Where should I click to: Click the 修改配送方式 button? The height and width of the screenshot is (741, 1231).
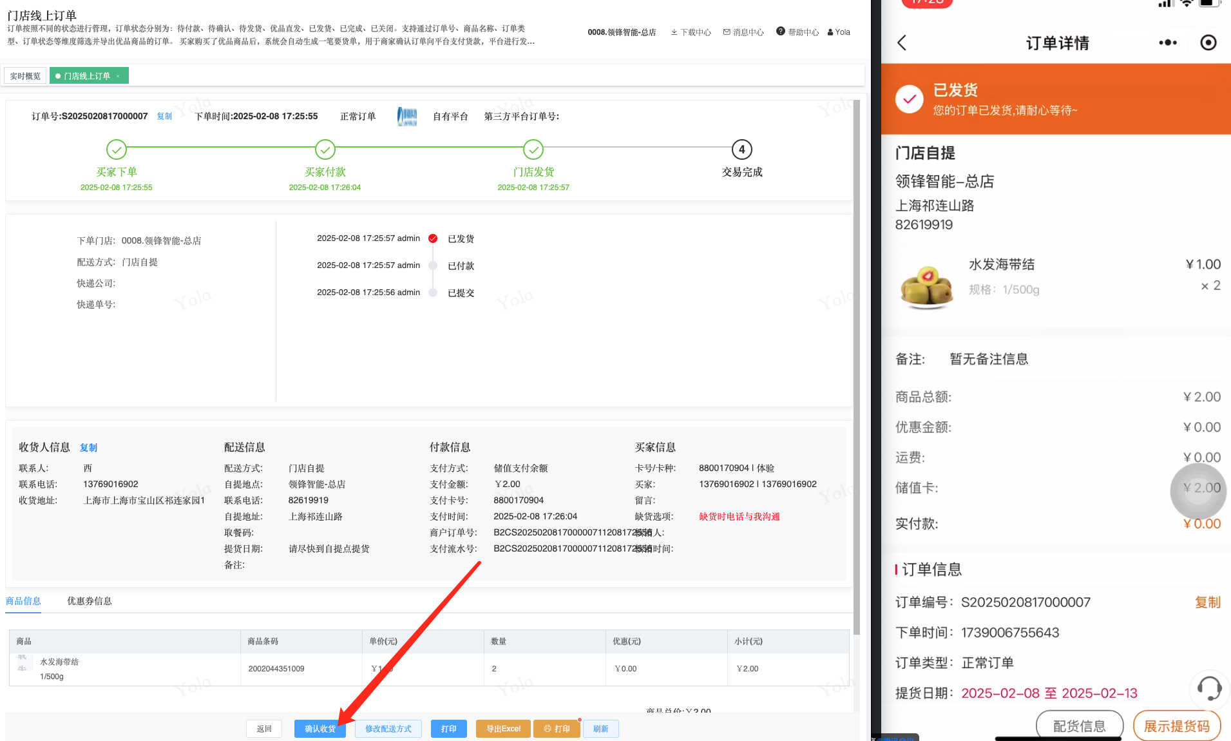388,729
